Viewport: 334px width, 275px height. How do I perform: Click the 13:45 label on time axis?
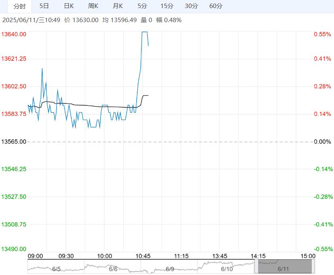tap(220, 256)
